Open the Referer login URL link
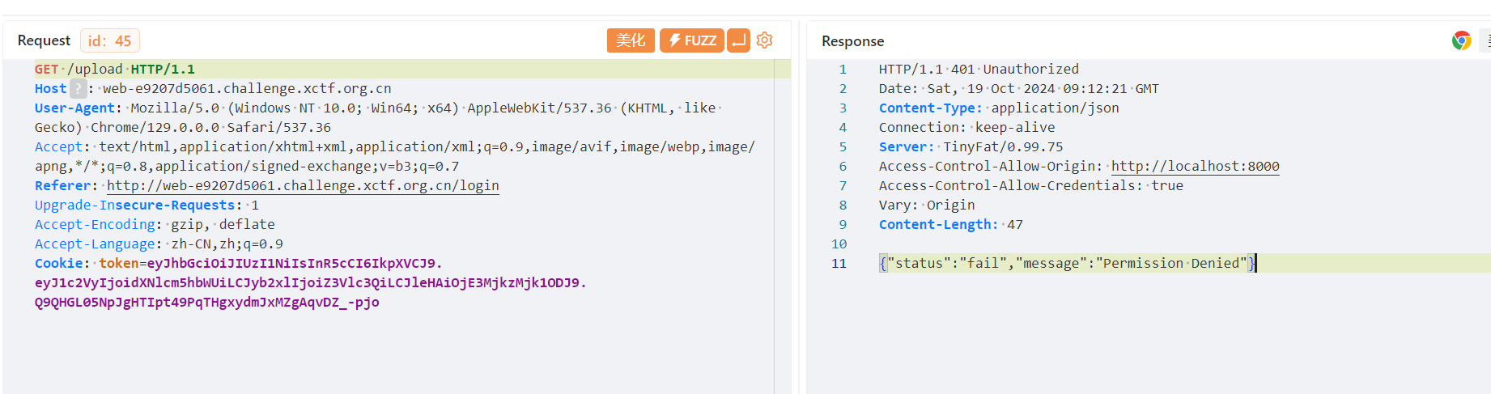 pyautogui.click(x=303, y=185)
